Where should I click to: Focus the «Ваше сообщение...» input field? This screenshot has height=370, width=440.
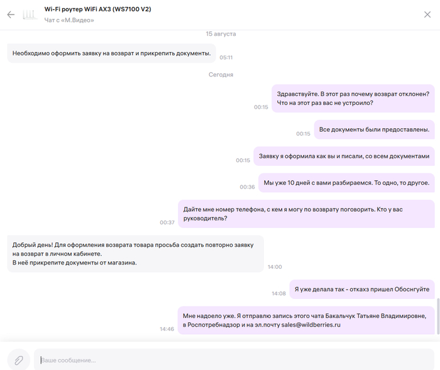233,359
